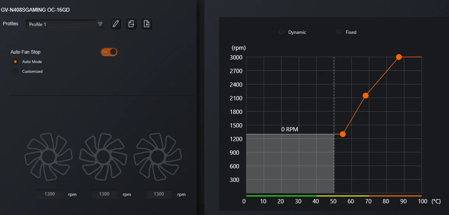The image size is (449, 215).
Task: Click the GV-N408SGAMING OC-16GD title
Action: click(35, 10)
